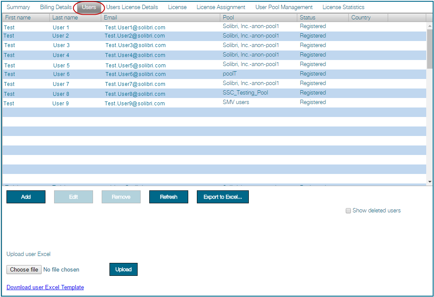The height and width of the screenshot is (297, 434).
Task: Click Export to Excel
Action: [x=222, y=196]
